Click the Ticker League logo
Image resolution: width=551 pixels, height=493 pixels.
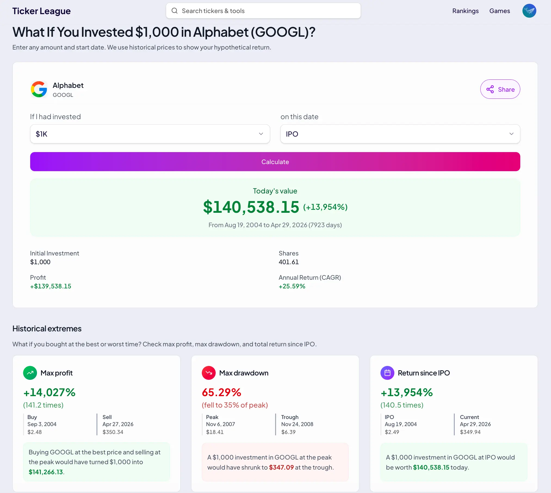pos(41,11)
